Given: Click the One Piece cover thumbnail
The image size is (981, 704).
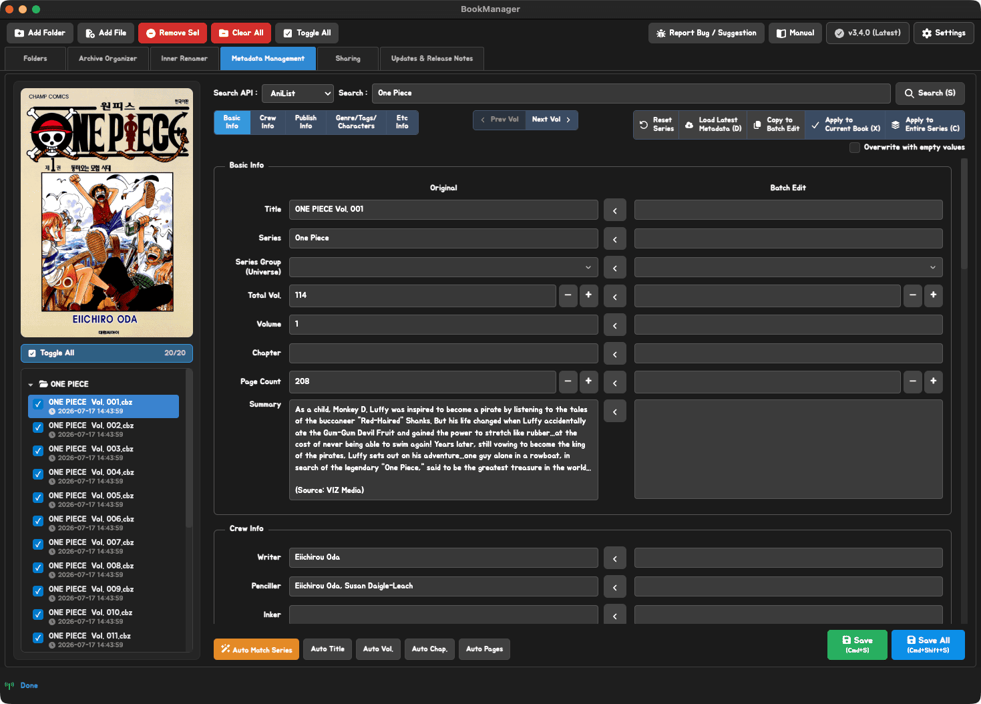Looking at the screenshot, I should (x=107, y=213).
